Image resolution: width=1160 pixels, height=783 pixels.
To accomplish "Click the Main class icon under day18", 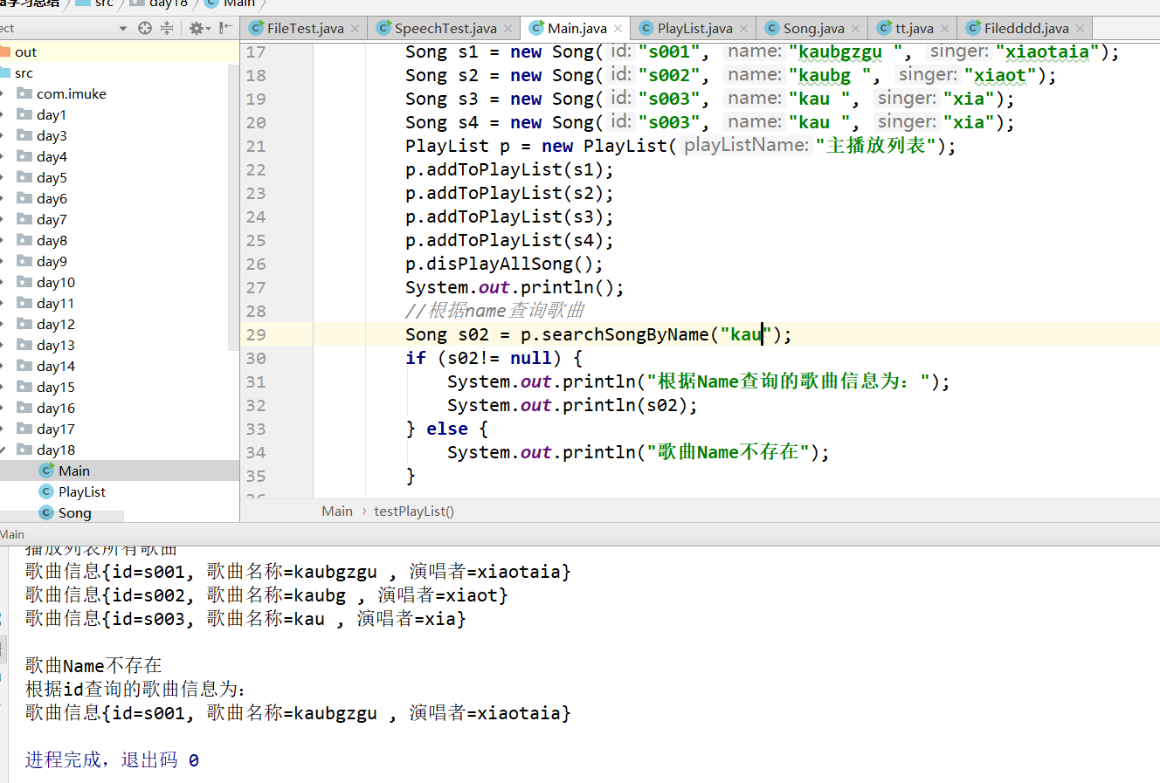I will click(x=47, y=470).
